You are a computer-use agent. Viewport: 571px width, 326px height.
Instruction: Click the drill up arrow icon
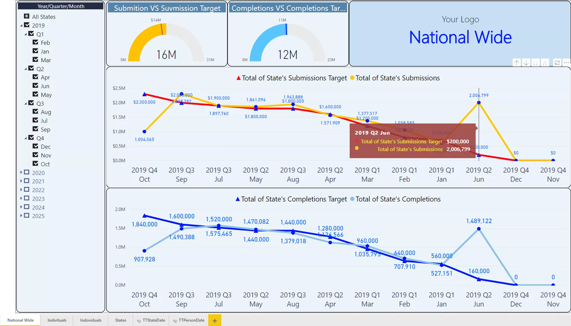[x=517, y=63]
